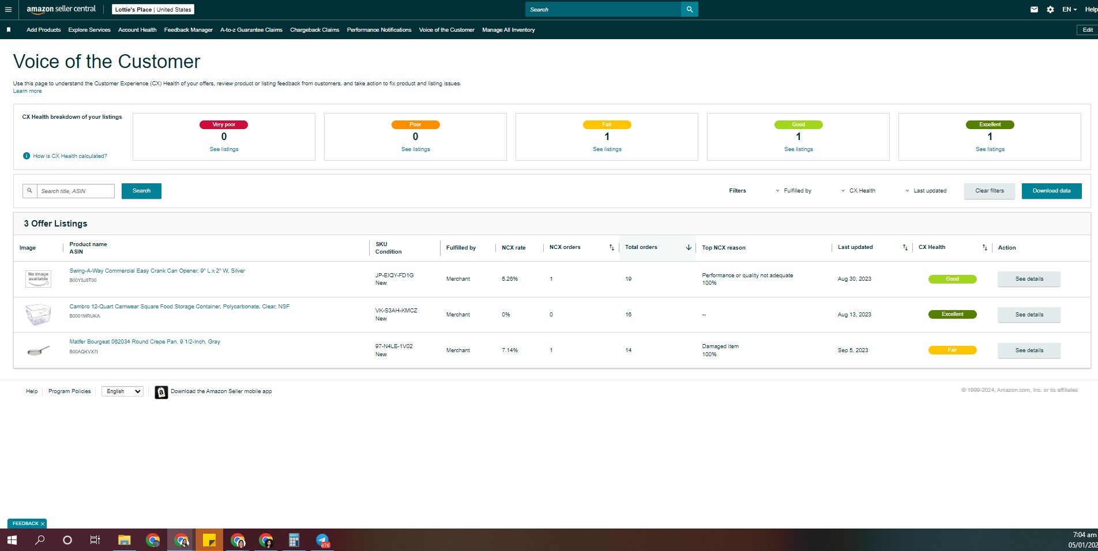Viewport: 1098px width, 551px height.
Task: Sort using the CX Health column arrows
Action: [x=985, y=248]
